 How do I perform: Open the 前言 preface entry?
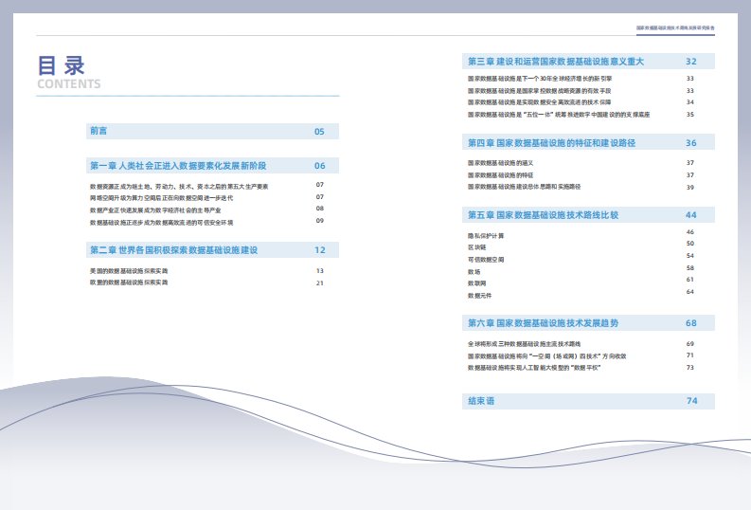98,132
